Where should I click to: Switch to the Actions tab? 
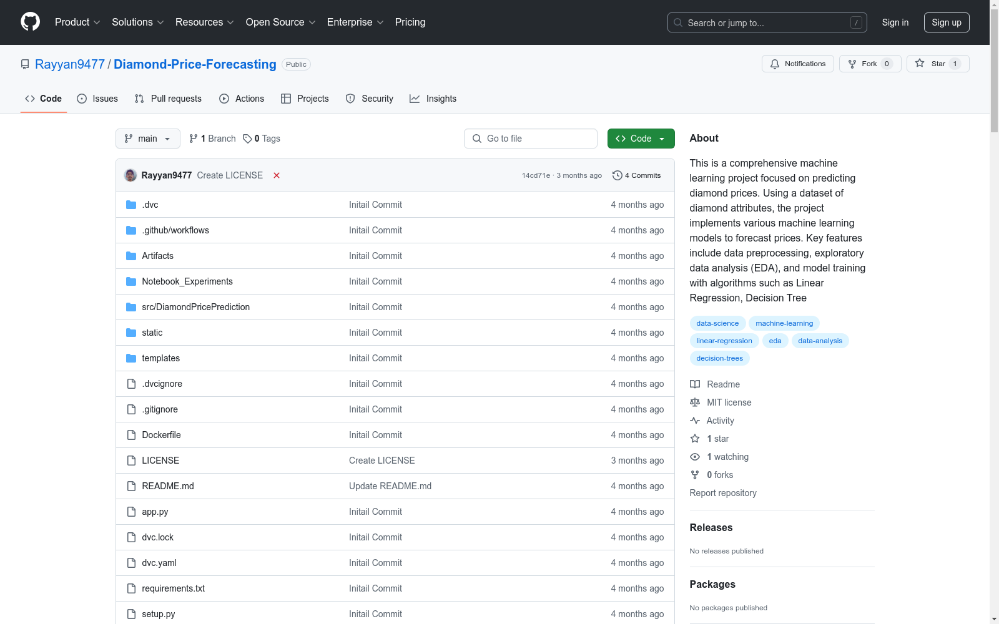click(242, 99)
